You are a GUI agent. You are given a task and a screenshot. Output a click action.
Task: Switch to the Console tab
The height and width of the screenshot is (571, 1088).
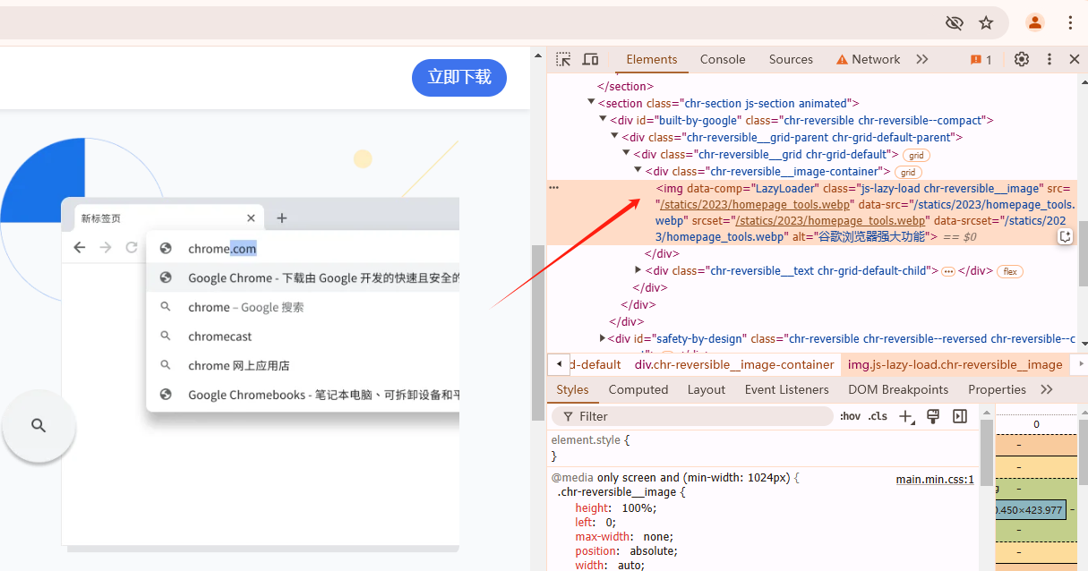(723, 59)
